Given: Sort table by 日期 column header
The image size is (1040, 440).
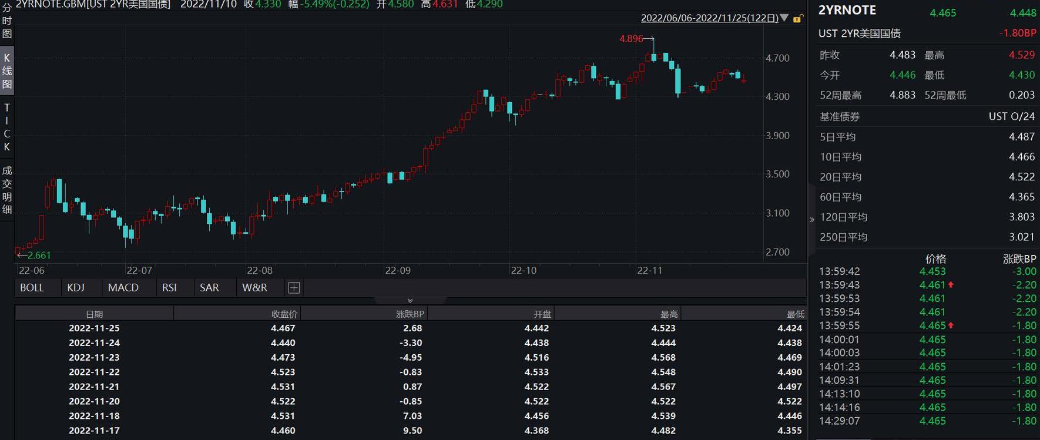Looking at the screenshot, I should [x=95, y=314].
